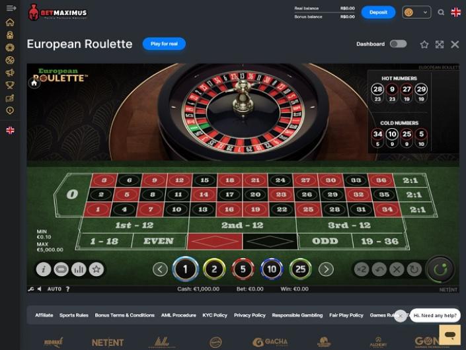Show next chip values arrow
The width and height of the screenshot is (466, 350).
(x=326, y=269)
